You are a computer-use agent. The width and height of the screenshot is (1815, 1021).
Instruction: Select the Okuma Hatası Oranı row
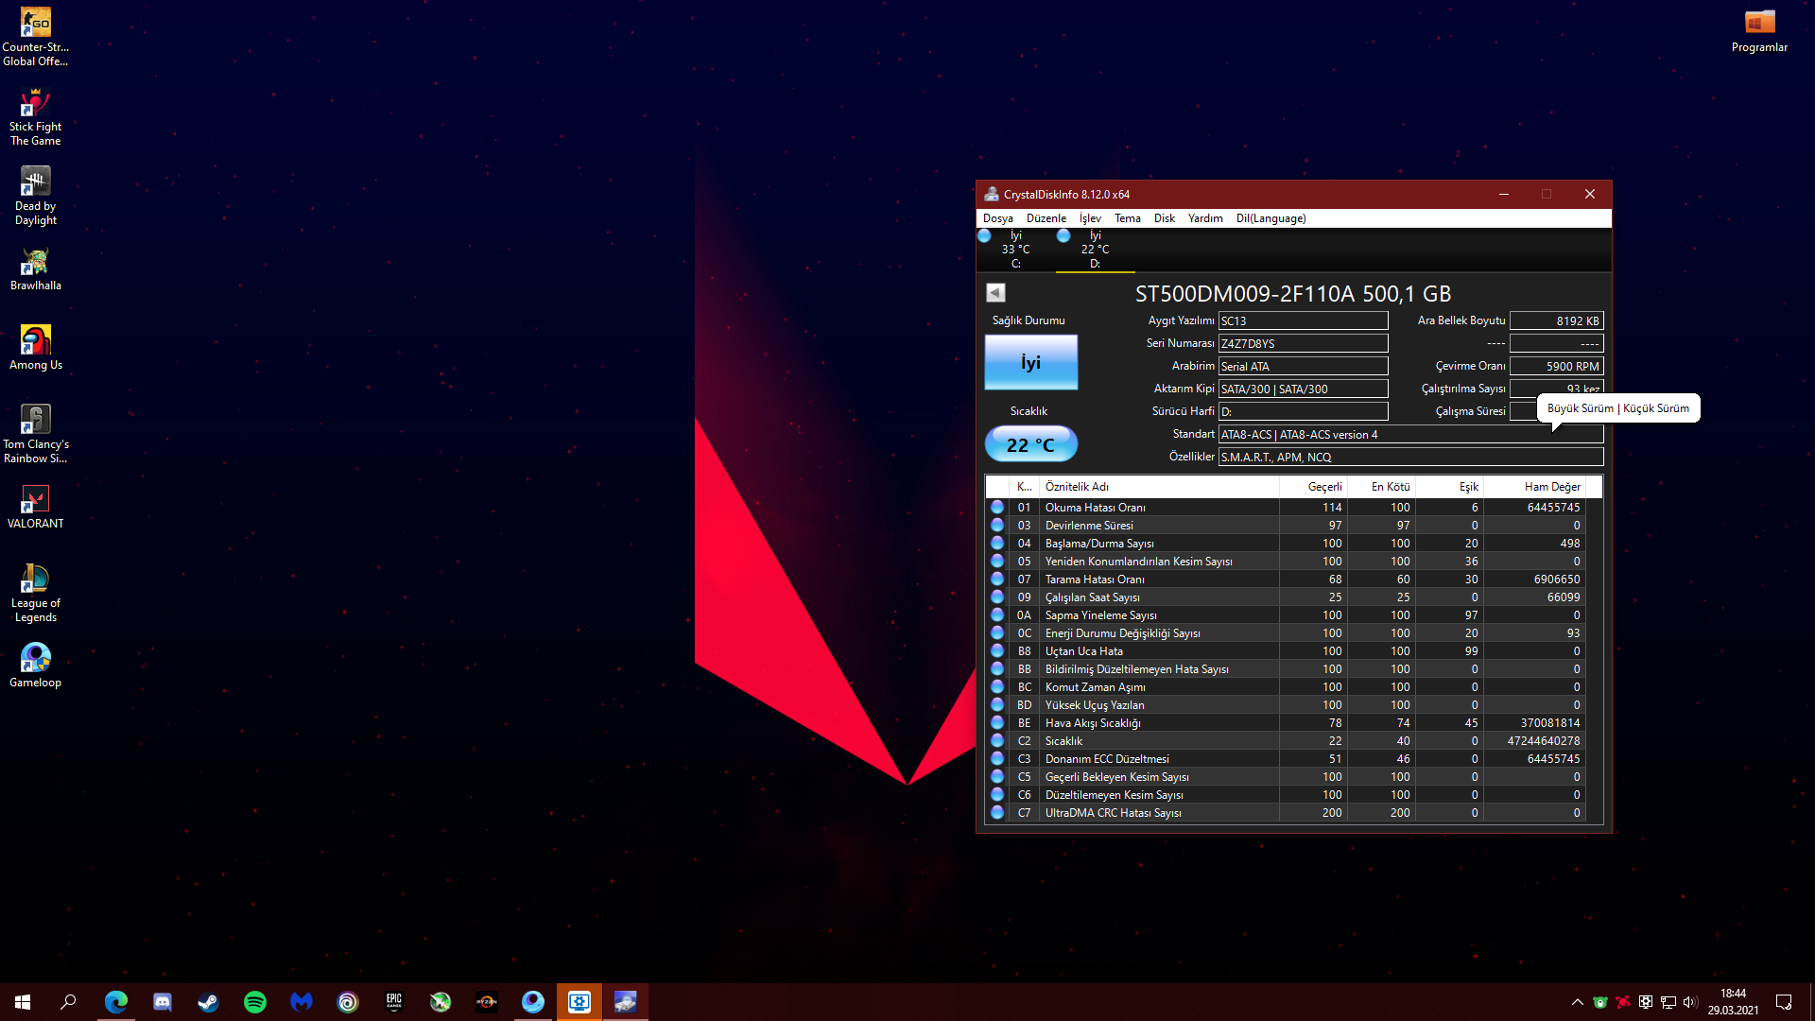[x=1286, y=508]
